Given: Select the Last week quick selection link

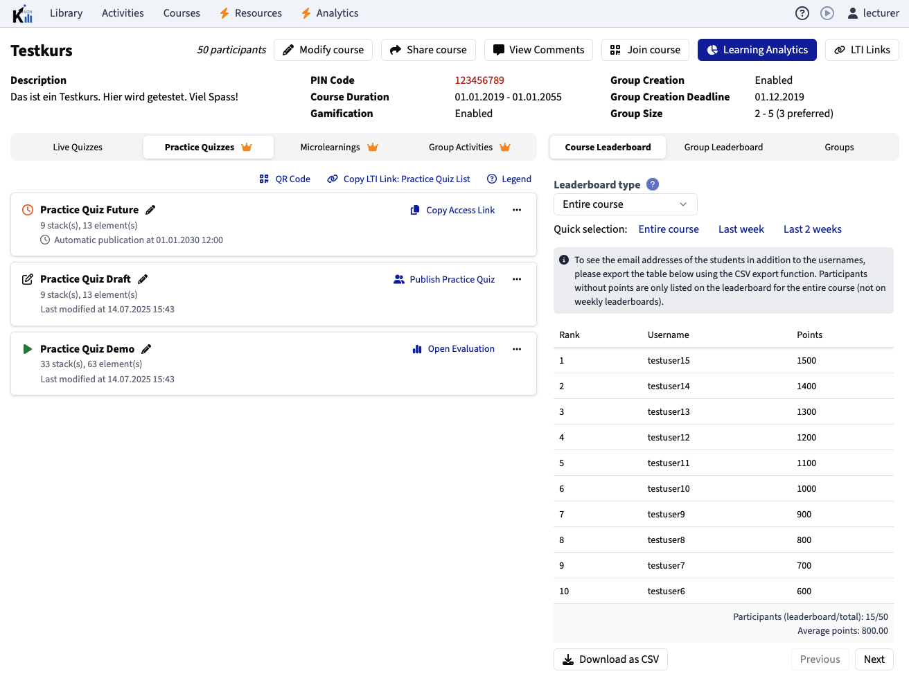Looking at the screenshot, I should [x=741, y=229].
